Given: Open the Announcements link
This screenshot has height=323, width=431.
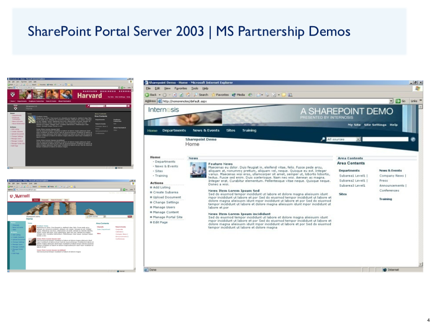Looking at the screenshot, I should coord(392,185).
